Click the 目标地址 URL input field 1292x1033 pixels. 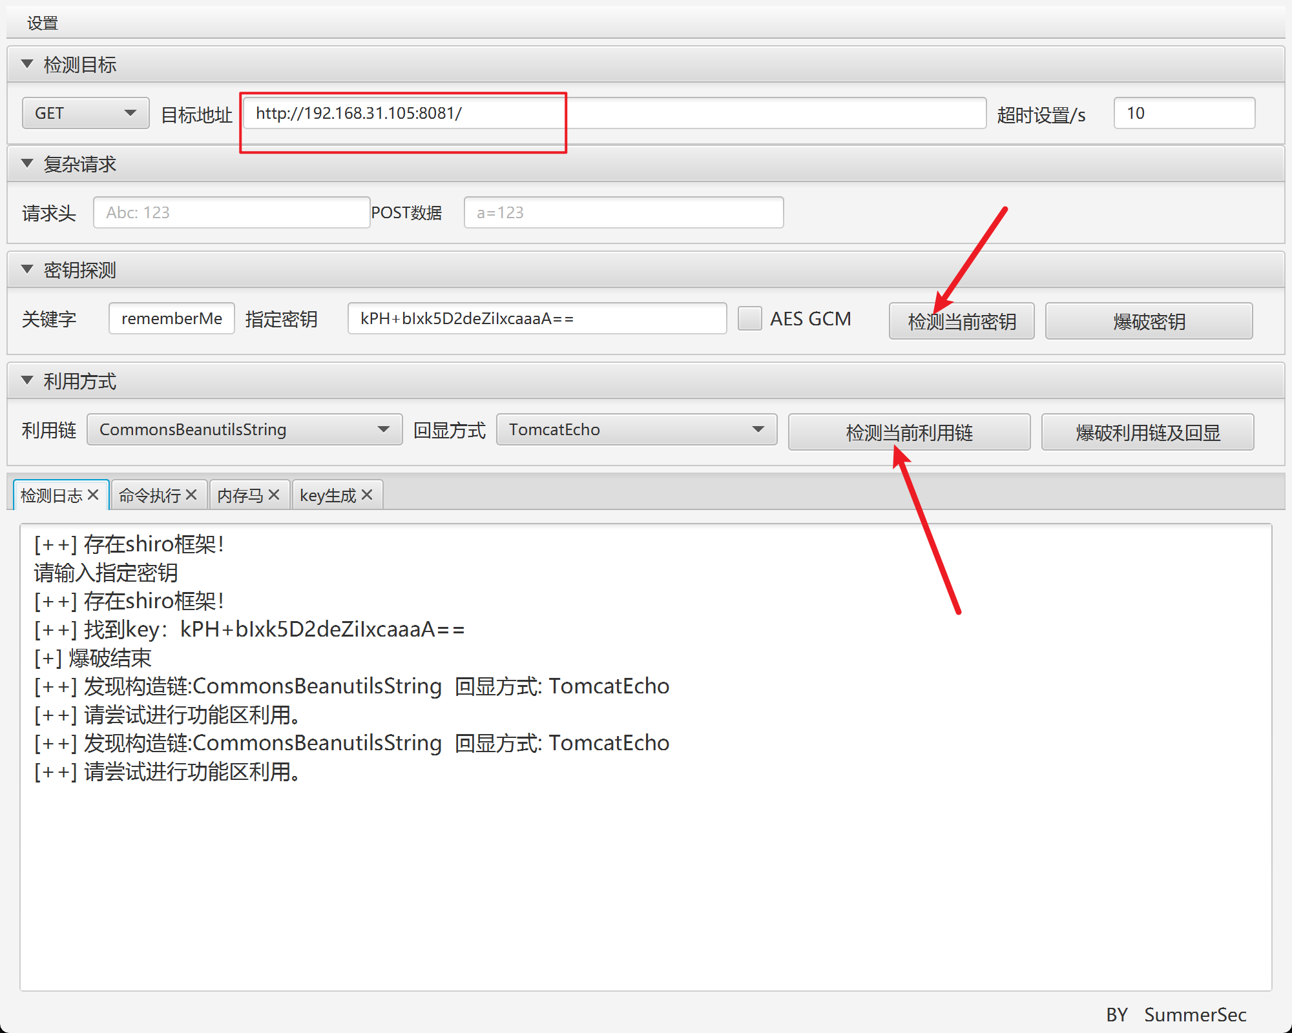tap(614, 113)
